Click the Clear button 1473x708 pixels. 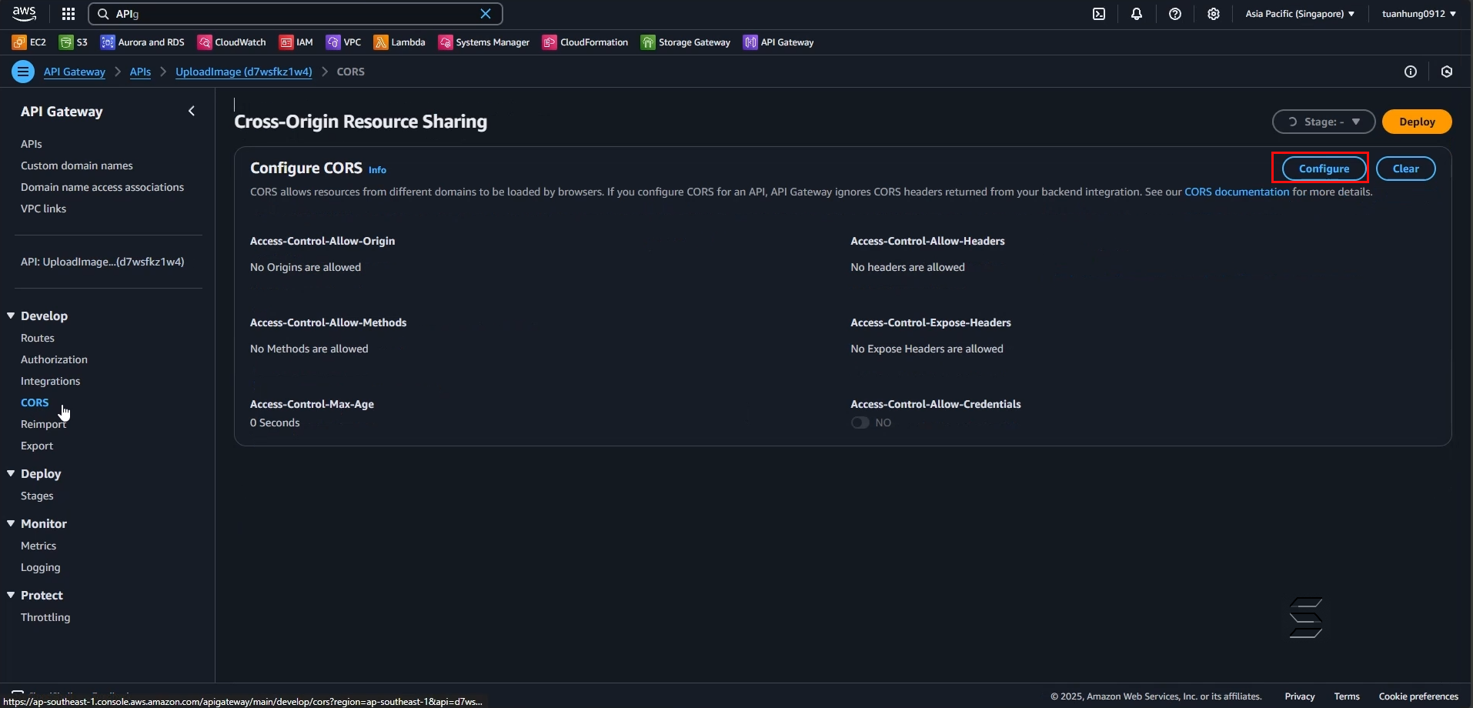(1405, 169)
